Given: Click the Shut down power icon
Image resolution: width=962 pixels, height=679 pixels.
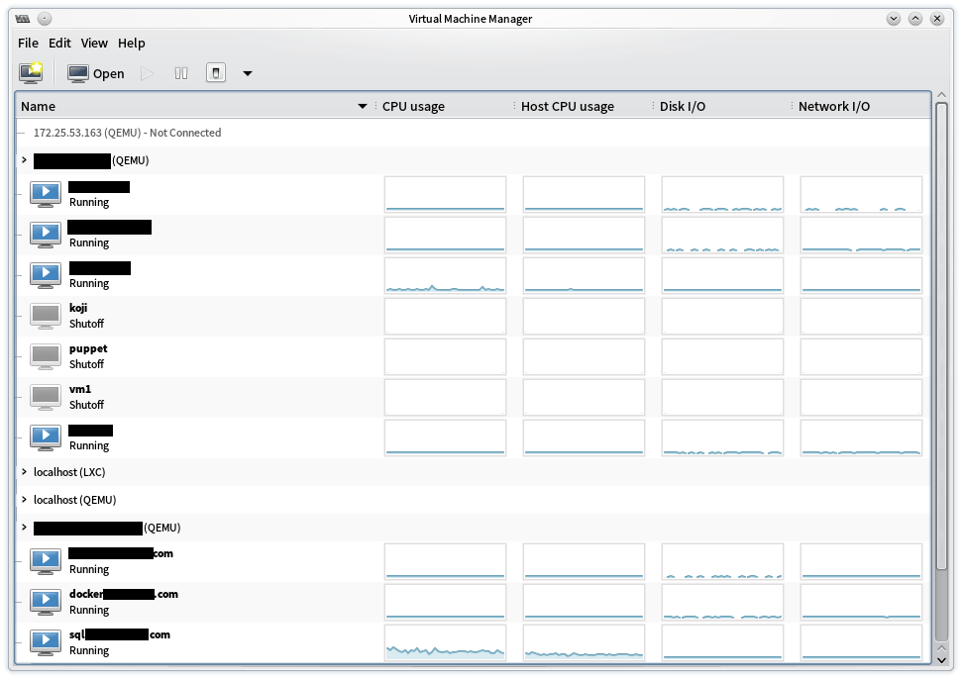Looking at the screenshot, I should click(x=215, y=73).
